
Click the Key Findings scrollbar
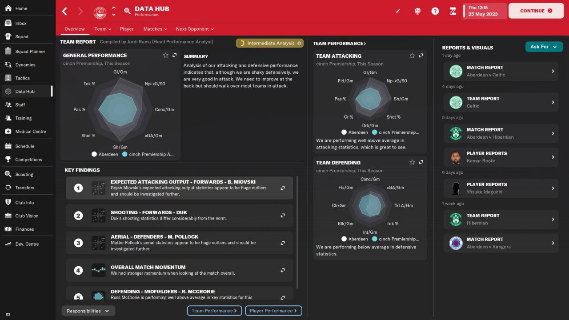click(297, 232)
